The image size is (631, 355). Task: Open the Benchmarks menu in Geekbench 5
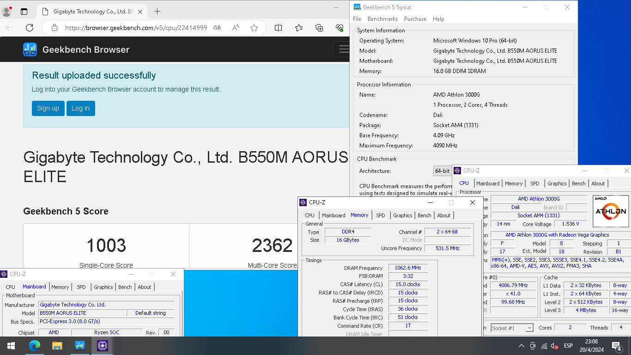point(382,19)
